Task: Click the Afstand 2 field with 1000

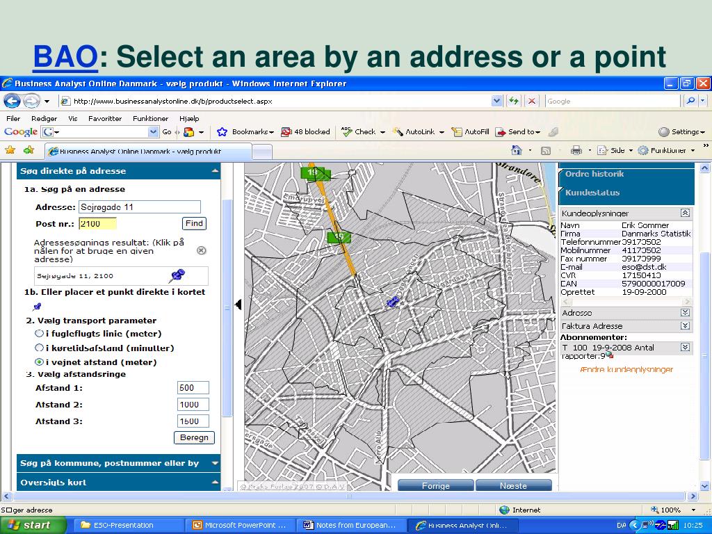Action: pos(193,405)
